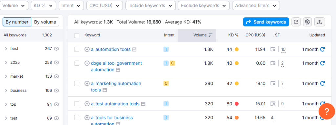
Task: Check the 'doge ai tool government automation' checkbox
Action: tap(77, 63)
